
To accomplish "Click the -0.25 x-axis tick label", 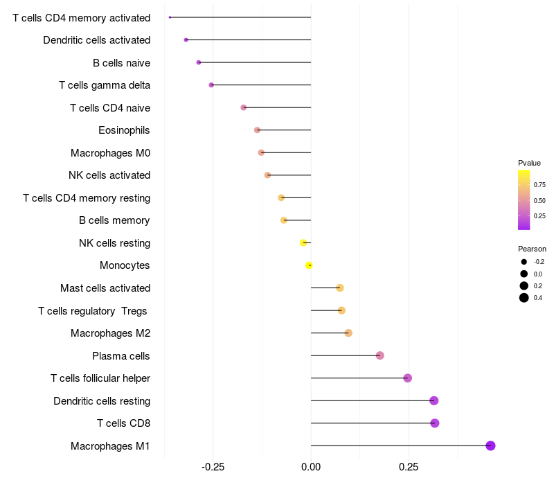I will pyautogui.click(x=213, y=467).
